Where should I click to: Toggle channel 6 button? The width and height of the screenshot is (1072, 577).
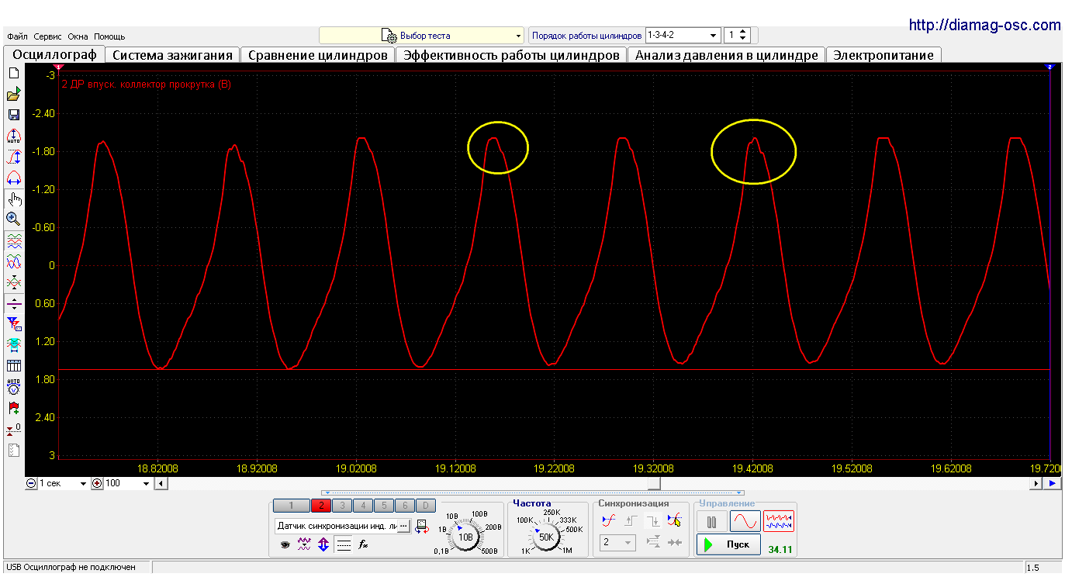(405, 506)
